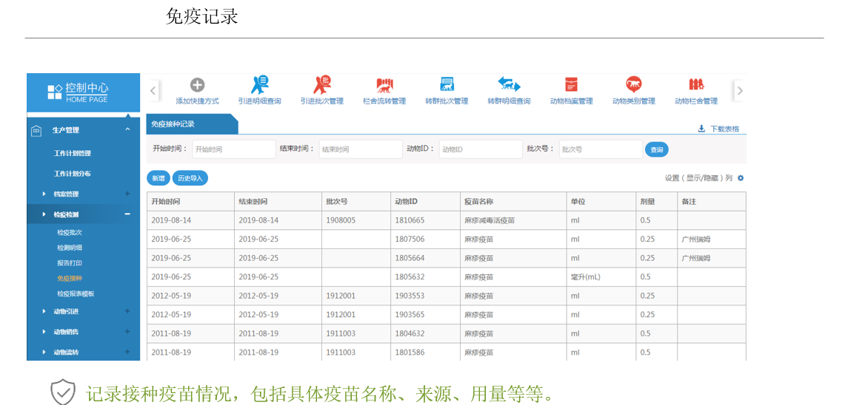Click the 历史导入 button

(x=190, y=178)
